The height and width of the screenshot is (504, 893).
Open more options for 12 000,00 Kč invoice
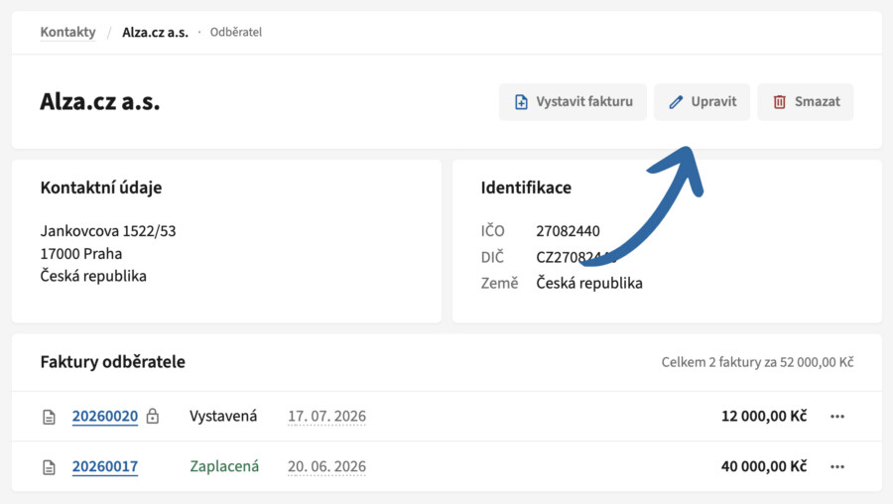click(x=837, y=417)
